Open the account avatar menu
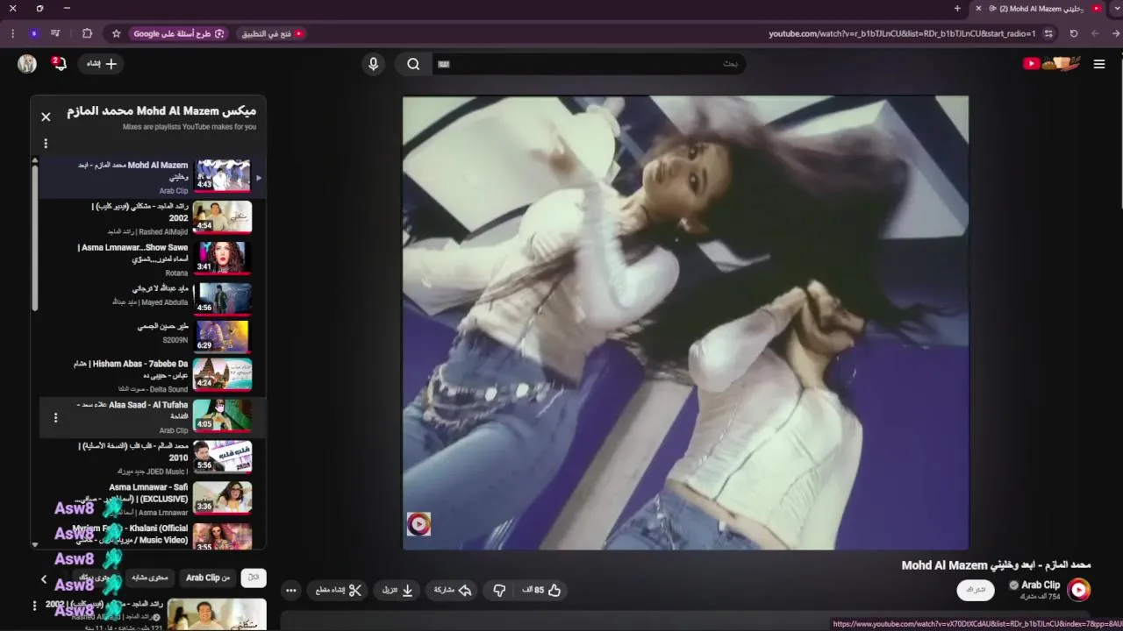Viewport: 1123px width, 631px height. click(27, 64)
